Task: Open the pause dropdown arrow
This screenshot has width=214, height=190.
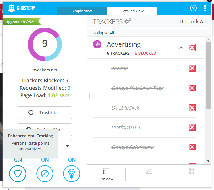Action: (67, 146)
